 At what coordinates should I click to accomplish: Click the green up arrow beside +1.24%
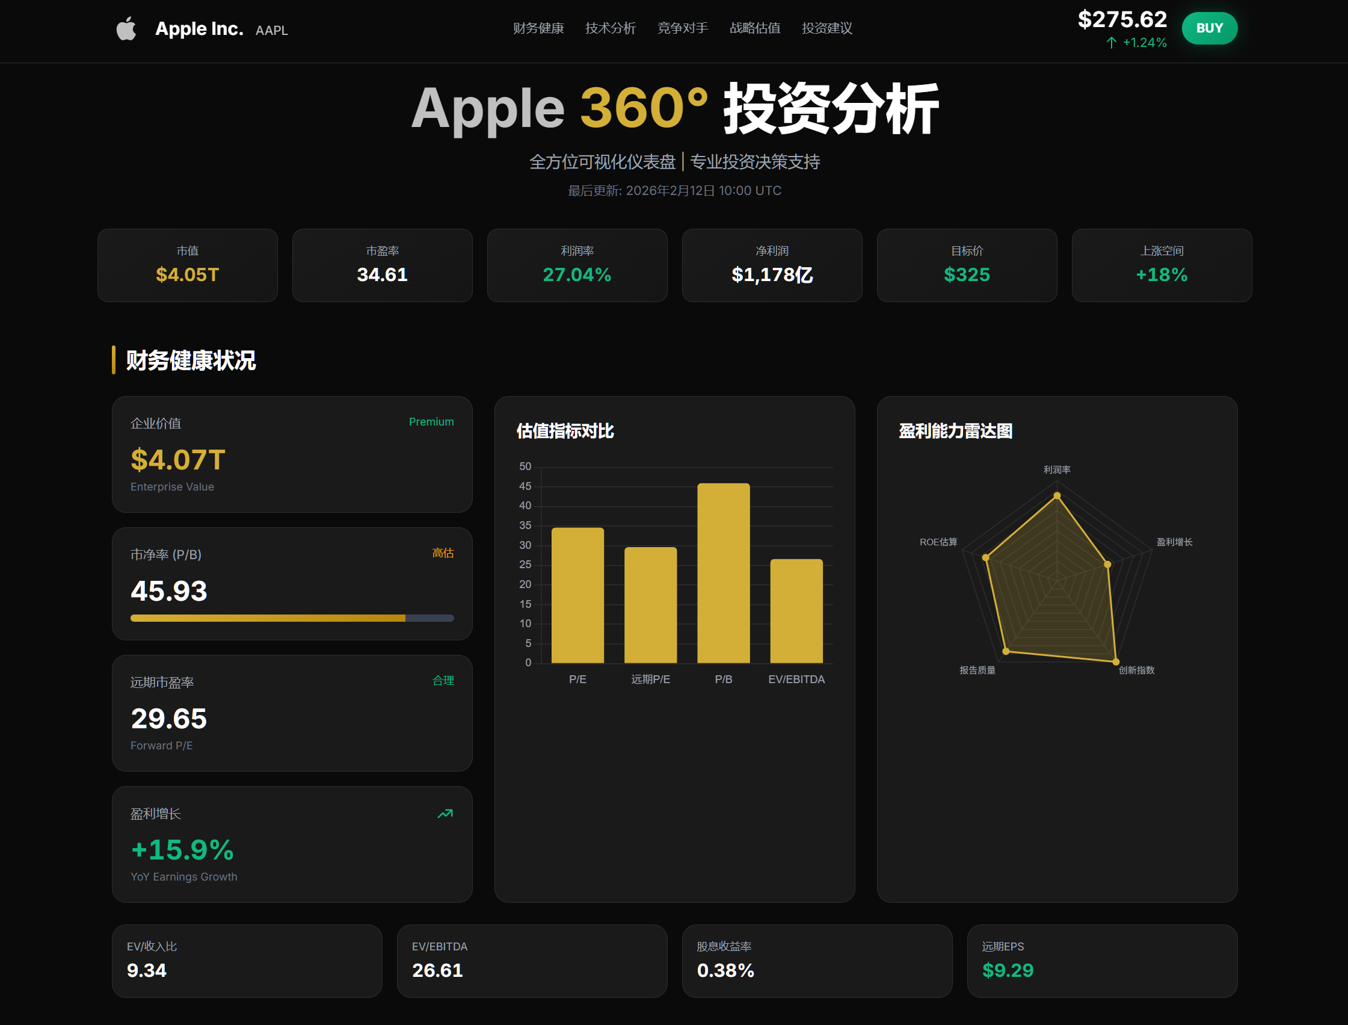1112,43
